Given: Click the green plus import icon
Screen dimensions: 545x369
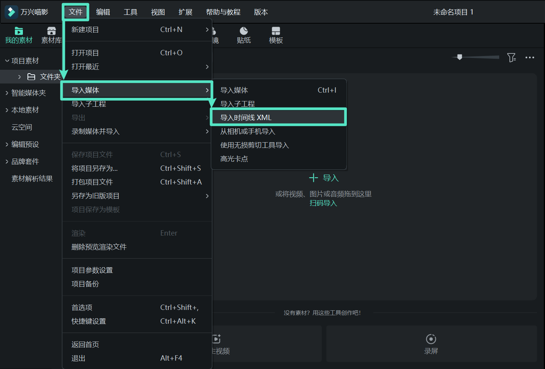Looking at the screenshot, I should coord(313,178).
